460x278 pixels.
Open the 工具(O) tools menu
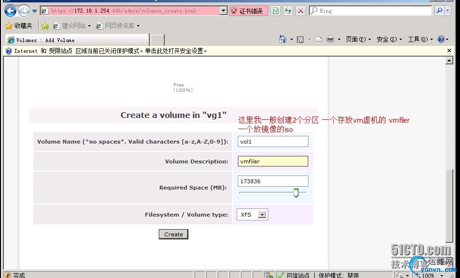[420, 39]
